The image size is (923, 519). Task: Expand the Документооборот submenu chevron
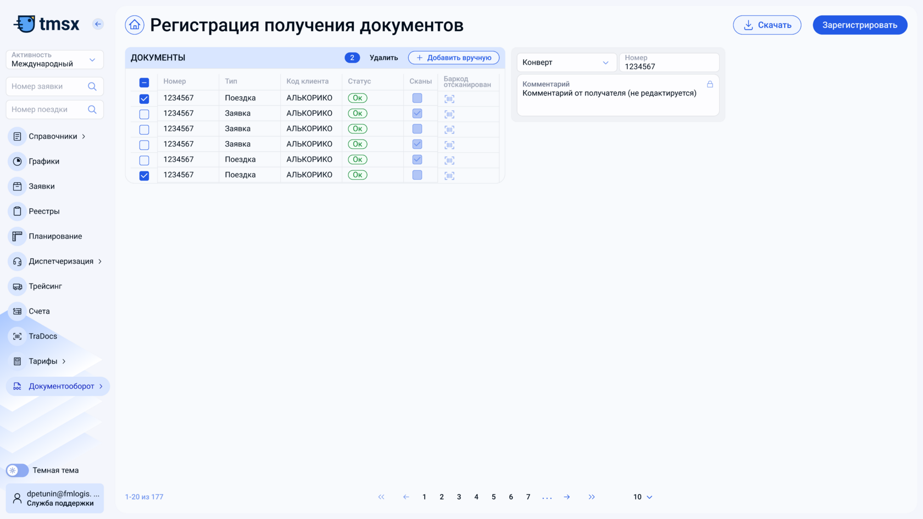101,386
